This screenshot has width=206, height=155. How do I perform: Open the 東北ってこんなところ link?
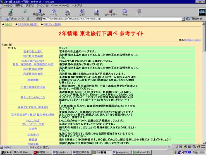tap(33, 97)
